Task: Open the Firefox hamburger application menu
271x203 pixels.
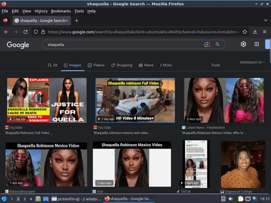Action: 264,32
